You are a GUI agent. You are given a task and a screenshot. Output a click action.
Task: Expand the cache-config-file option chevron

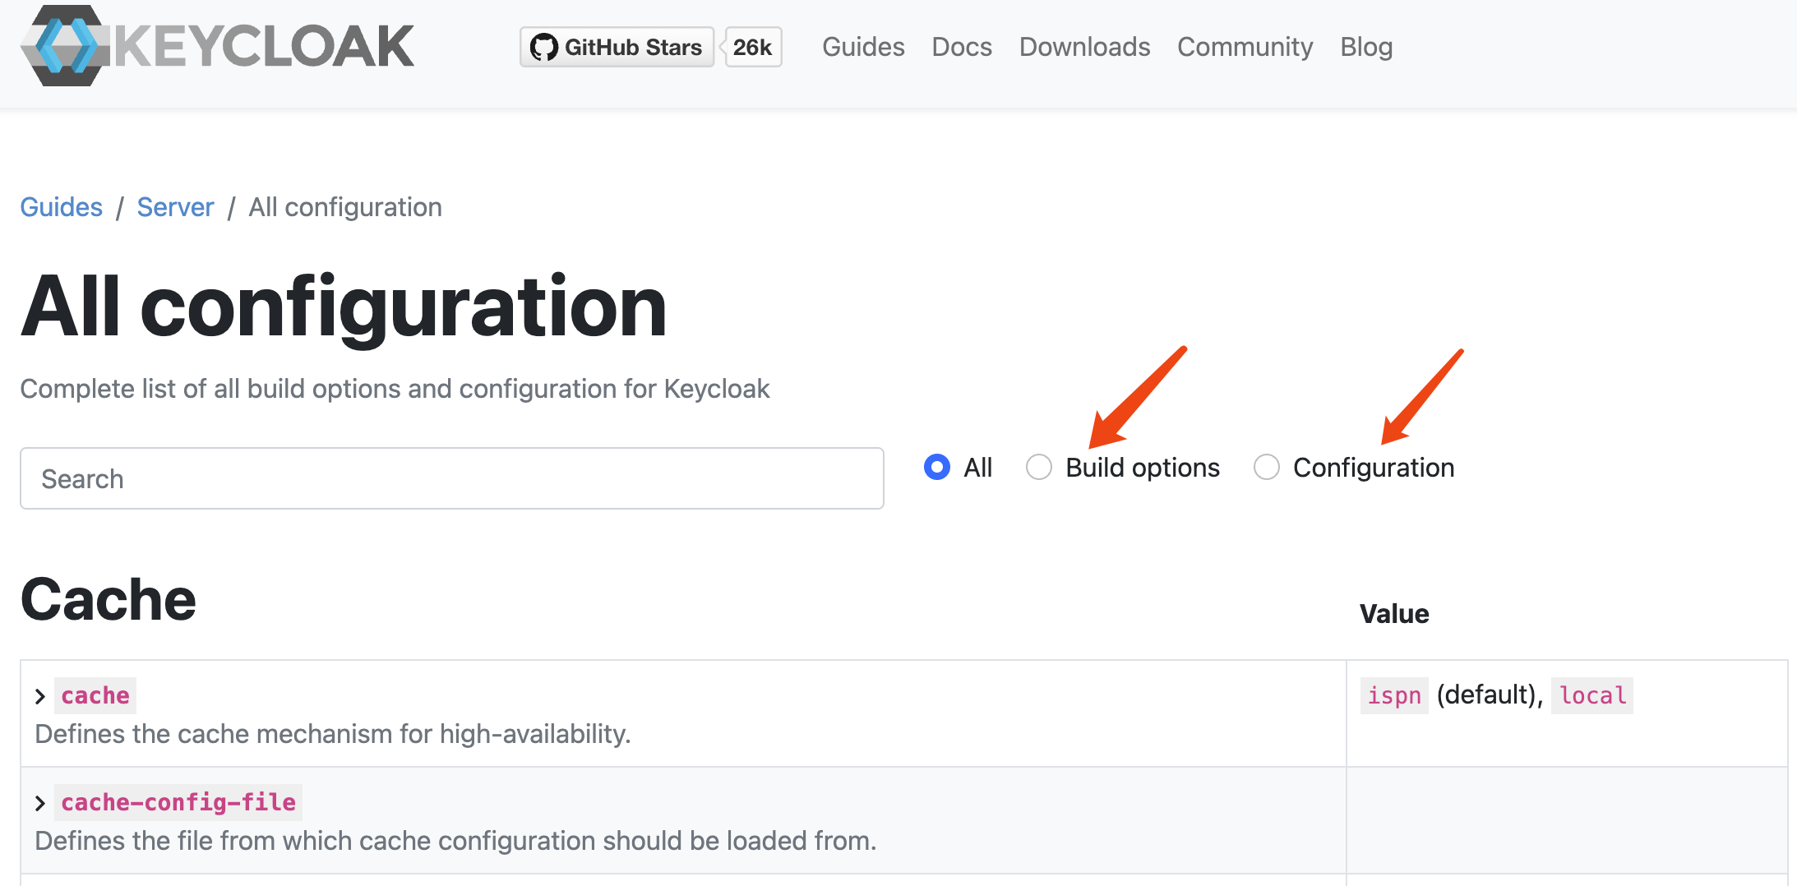(x=40, y=803)
